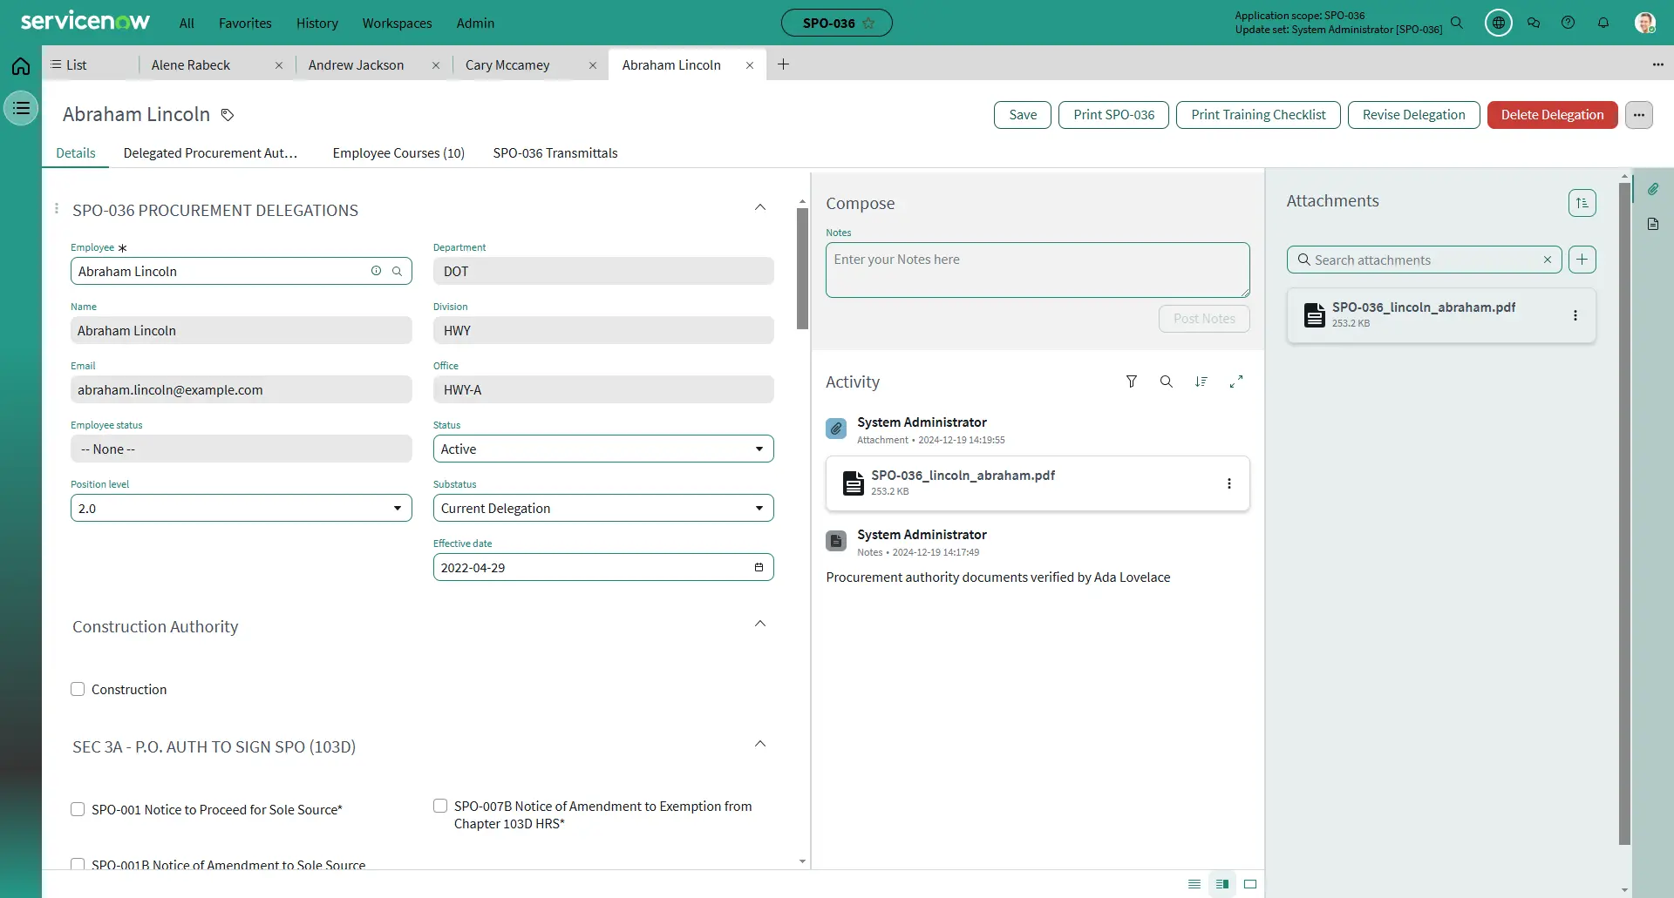Image resolution: width=1674 pixels, height=898 pixels.
Task: Open the paperclip attachments sidebar icon
Action: [x=1652, y=189]
